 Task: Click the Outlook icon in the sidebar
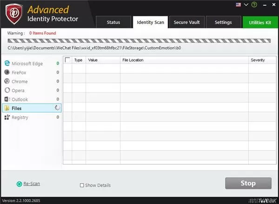click(7, 99)
